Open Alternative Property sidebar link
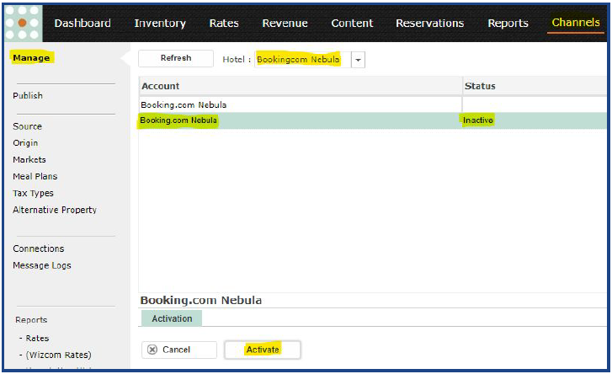Viewport: 612px width, 374px height. tap(55, 210)
